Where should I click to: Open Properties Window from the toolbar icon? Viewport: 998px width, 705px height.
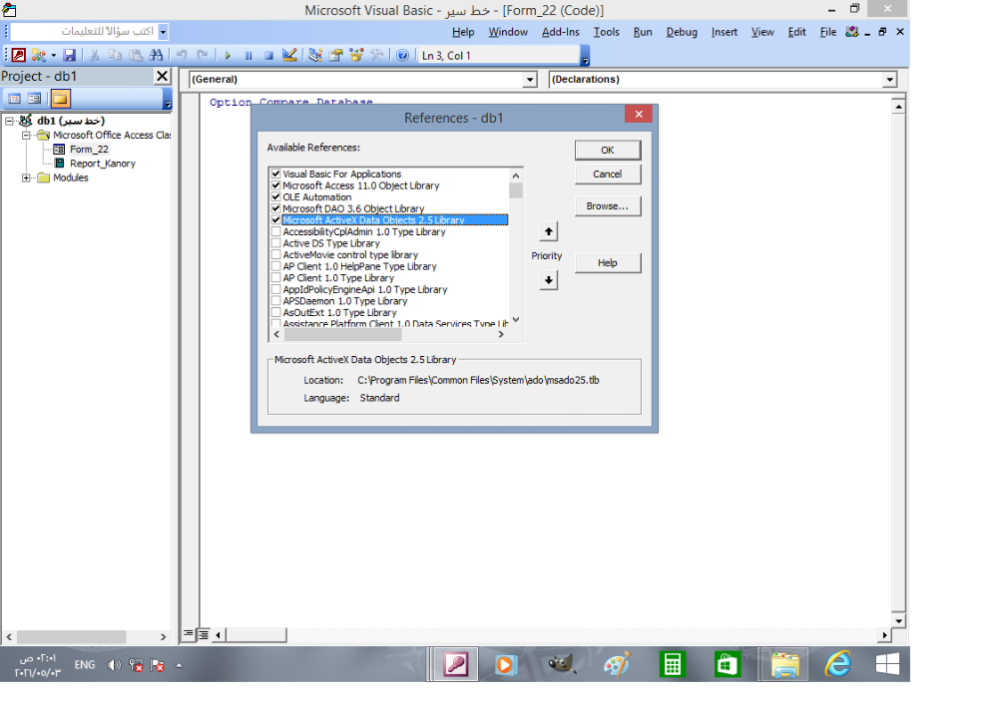coord(335,55)
